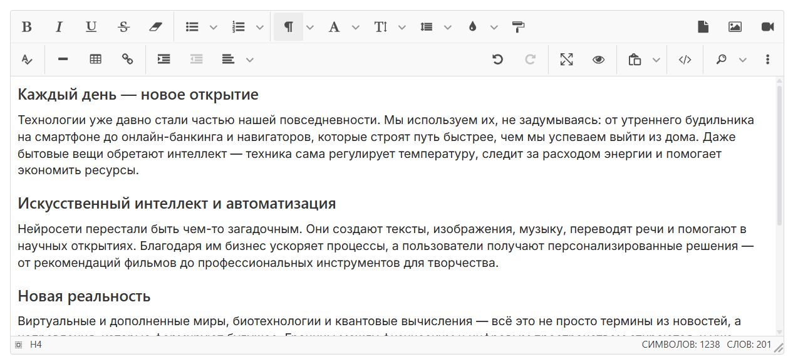This screenshot has height=364, width=793.
Task: Toggle italic text style
Action: click(x=59, y=27)
